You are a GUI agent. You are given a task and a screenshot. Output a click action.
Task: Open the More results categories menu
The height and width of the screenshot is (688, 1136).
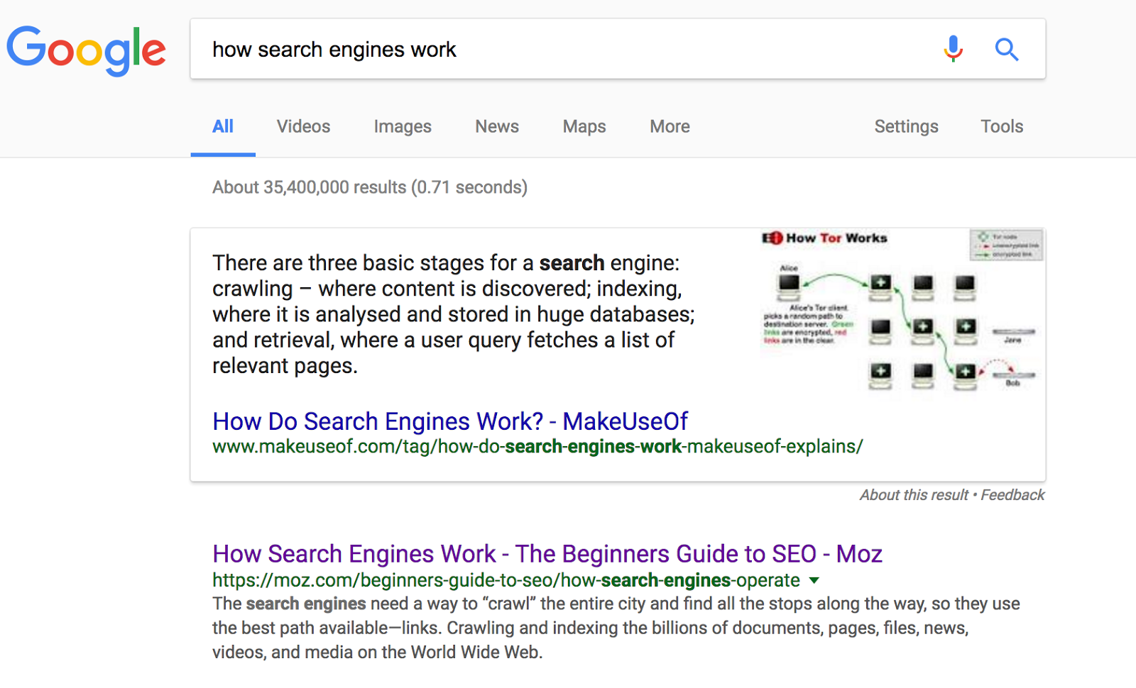(669, 126)
